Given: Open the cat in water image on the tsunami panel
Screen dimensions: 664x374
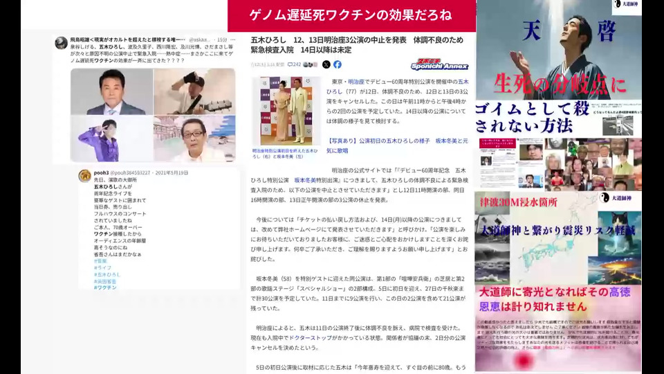Looking at the screenshot, I should click(x=619, y=234).
